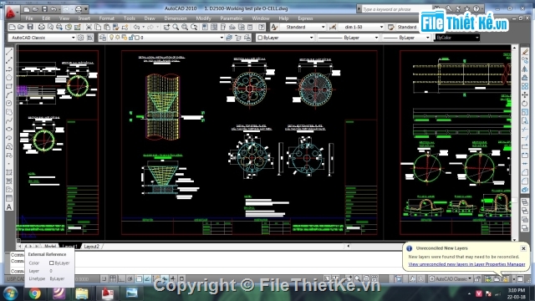Click the ByColor plot style swatch box

(x=457, y=38)
